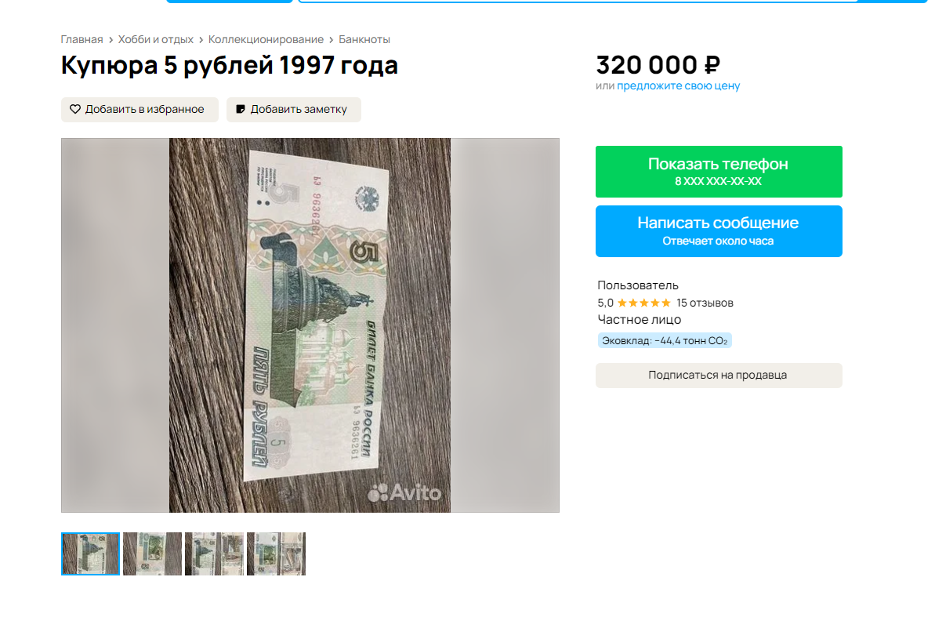Viewport: 935px width, 617px height.
Task: Click the note icon beside Добавить заметку
Action: click(x=241, y=109)
